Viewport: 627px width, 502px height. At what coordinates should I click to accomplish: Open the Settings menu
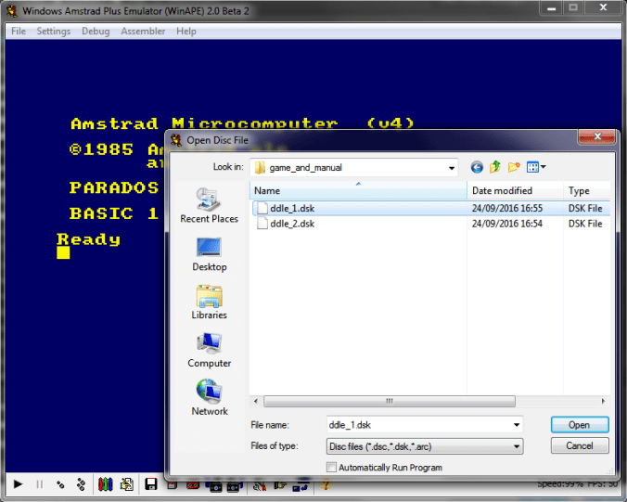(54, 32)
